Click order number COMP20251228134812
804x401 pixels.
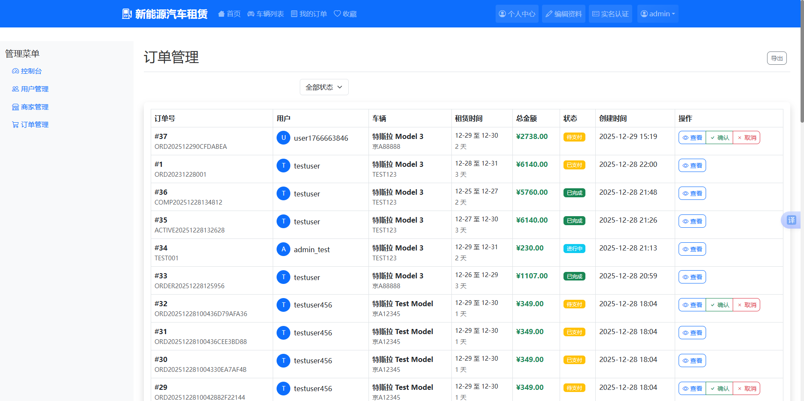[x=189, y=202]
